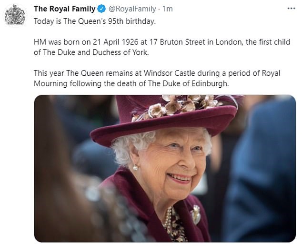Image resolution: width=302 pixels, height=246 pixels.
Task: Open the tweet via the 1m timestamp
Action: tap(167, 9)
